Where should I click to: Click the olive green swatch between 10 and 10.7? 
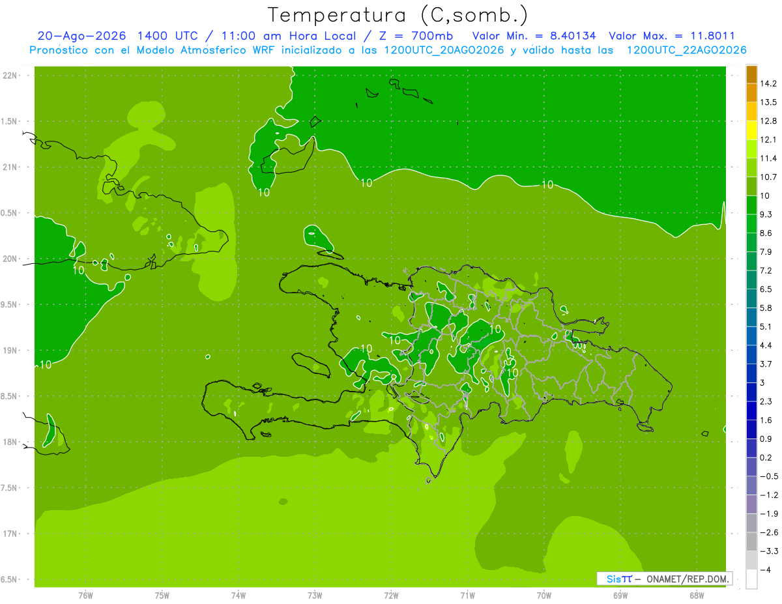click(x=751, y=186)
